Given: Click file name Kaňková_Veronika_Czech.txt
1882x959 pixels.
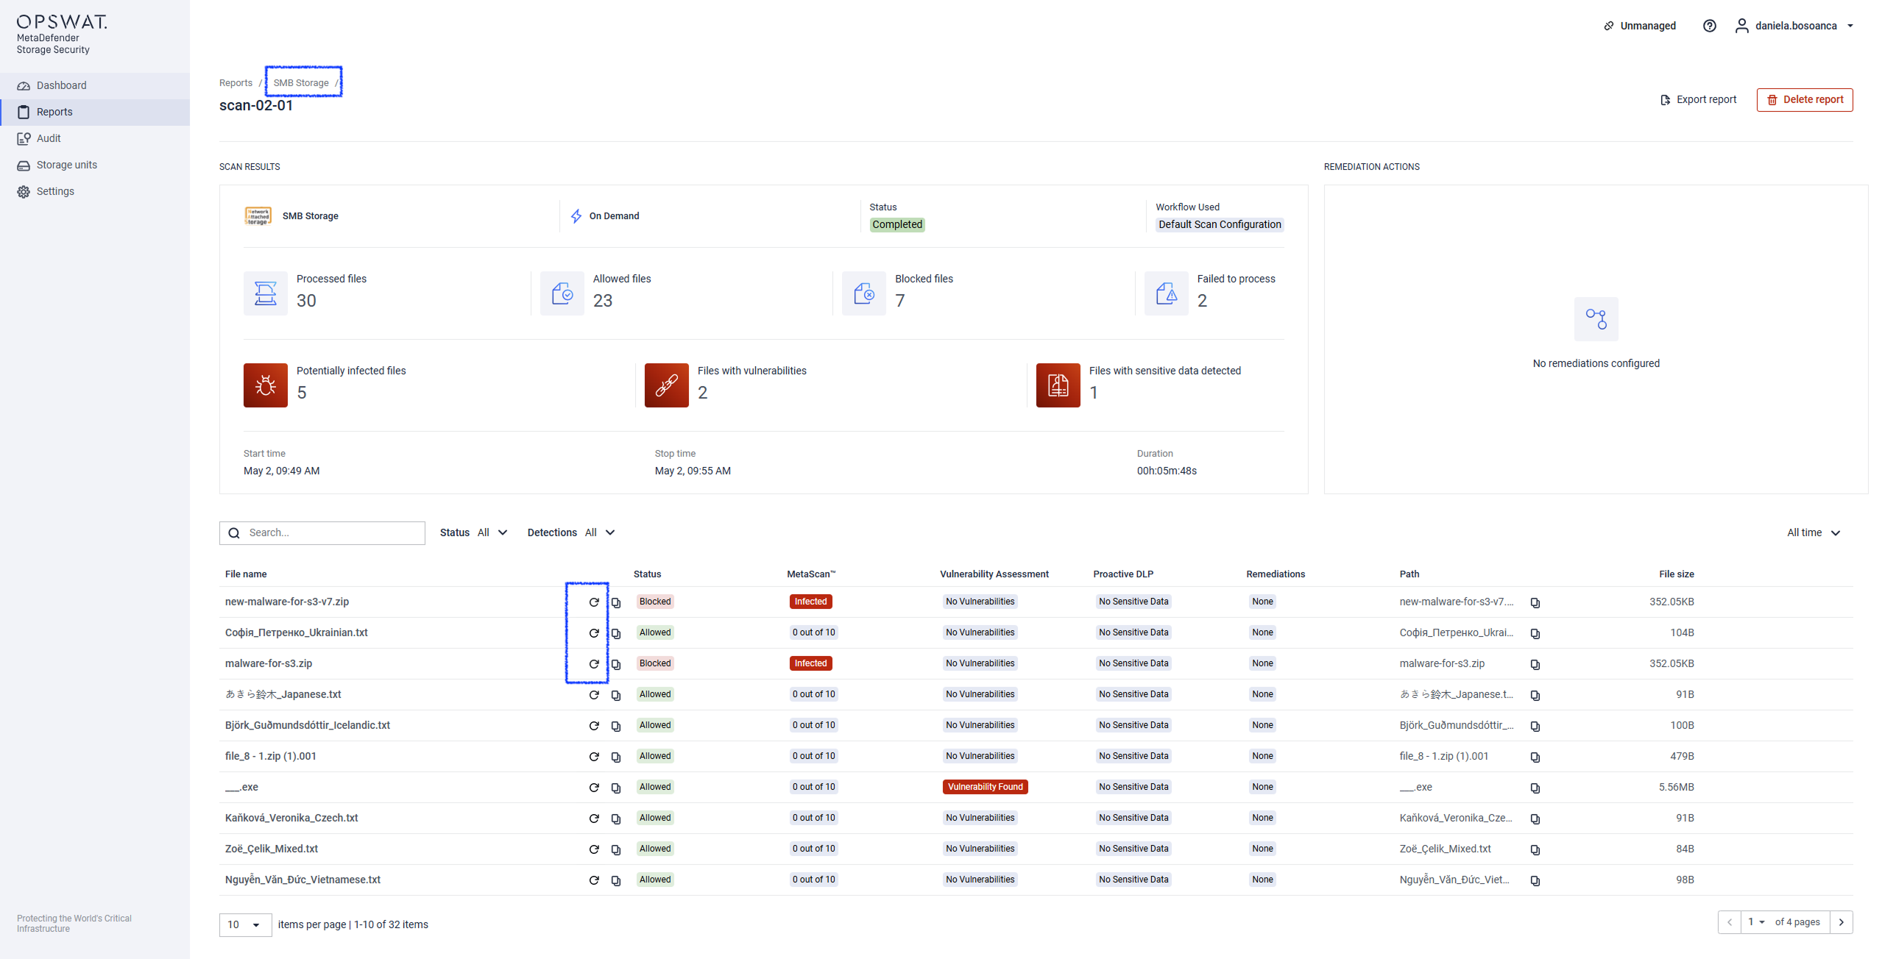Looking at the screenshot, I should pyautogui.click(x=291, y=818).
